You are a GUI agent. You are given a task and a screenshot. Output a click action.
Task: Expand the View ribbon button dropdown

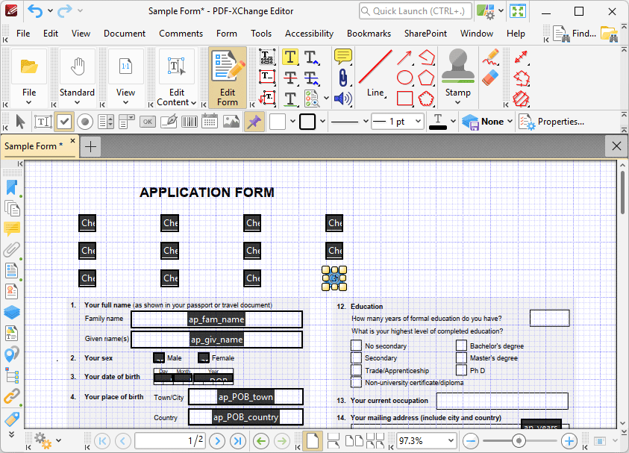125,103
